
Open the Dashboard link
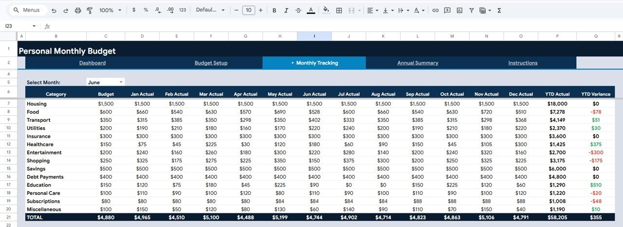[x=92, y=63]
